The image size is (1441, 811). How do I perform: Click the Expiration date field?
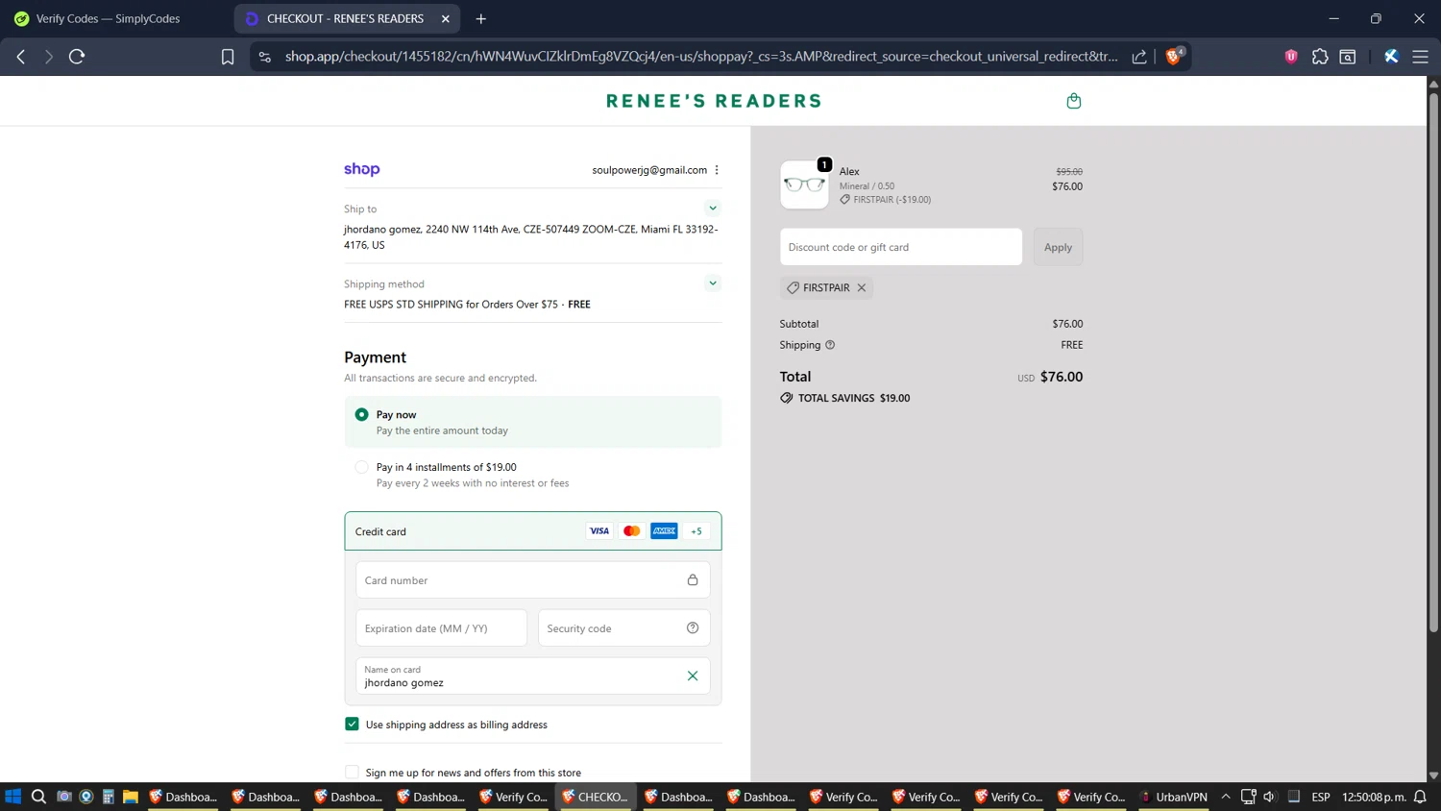coord(442,628)
